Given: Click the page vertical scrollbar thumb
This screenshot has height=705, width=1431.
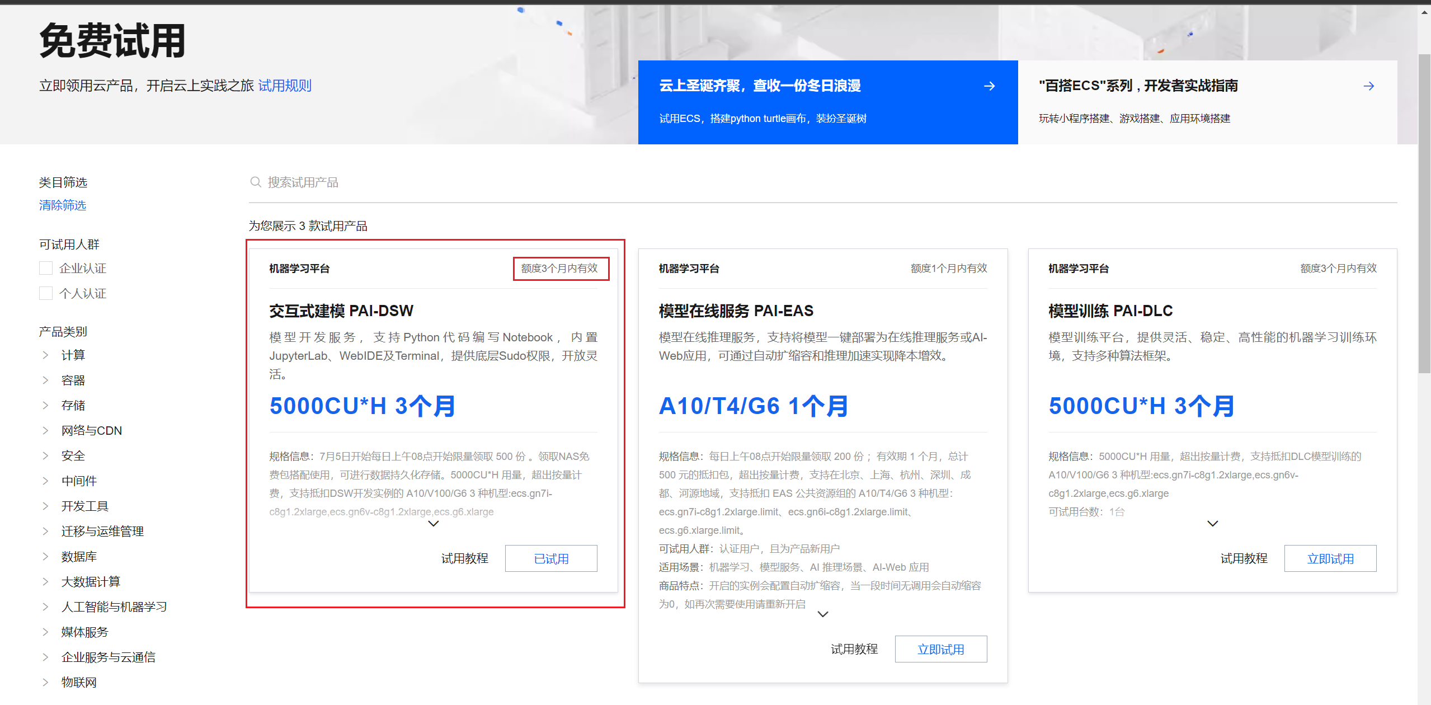Looking at the screenshot, I should coord(1424,213).
